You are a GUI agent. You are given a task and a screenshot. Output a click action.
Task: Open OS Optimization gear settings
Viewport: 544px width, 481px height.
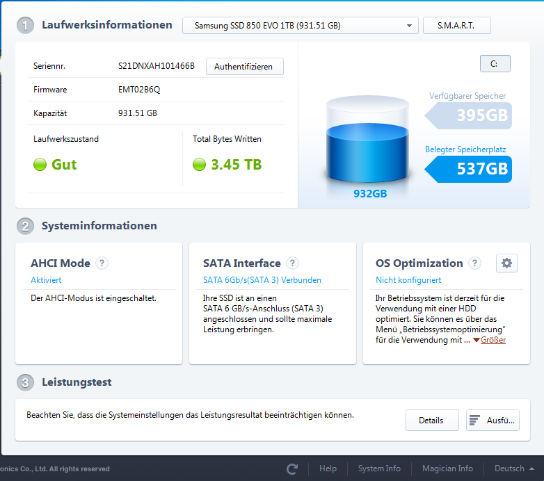pyautogui.click(x=506, y=263)
